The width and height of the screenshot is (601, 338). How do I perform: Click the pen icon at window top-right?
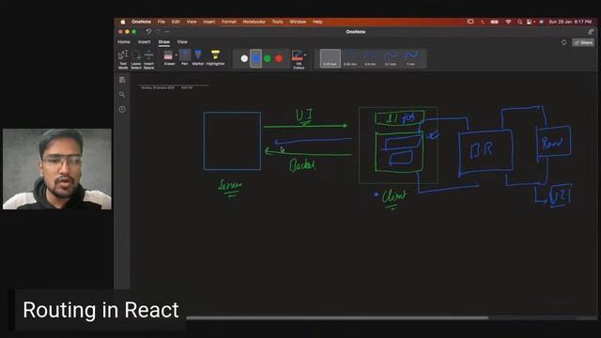pos(591,32)
